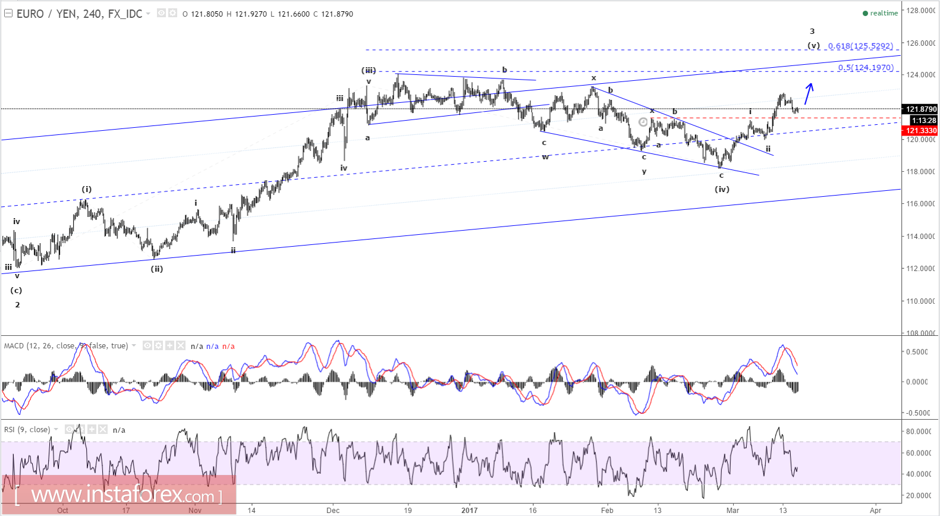Click the high price value 121.9270

(250, 14)
